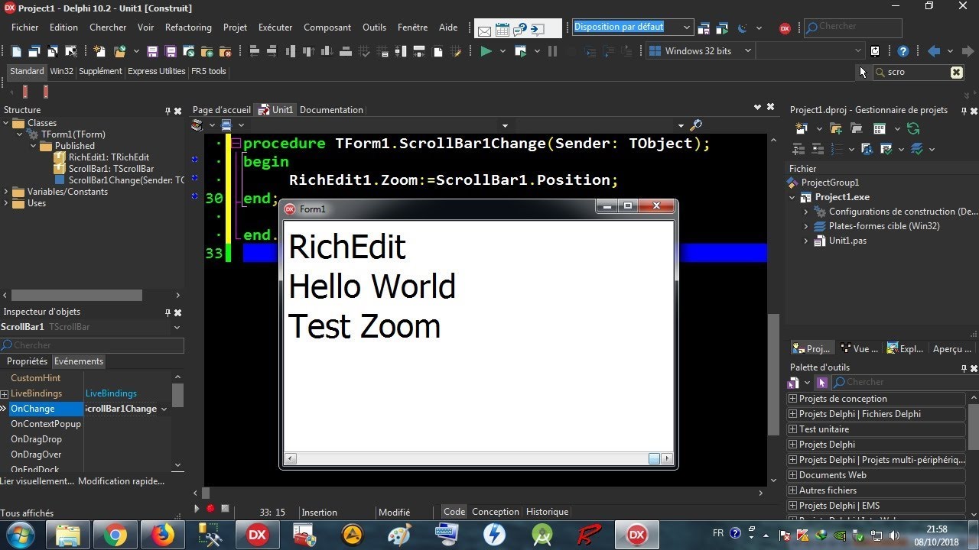979x550 pixels.
Task: Click the Save desktop layout icon
Action: pyautogui.click(x=704, y=28)
